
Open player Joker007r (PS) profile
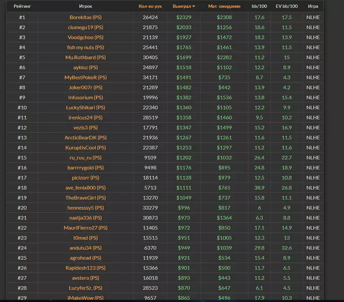[86, 88]
